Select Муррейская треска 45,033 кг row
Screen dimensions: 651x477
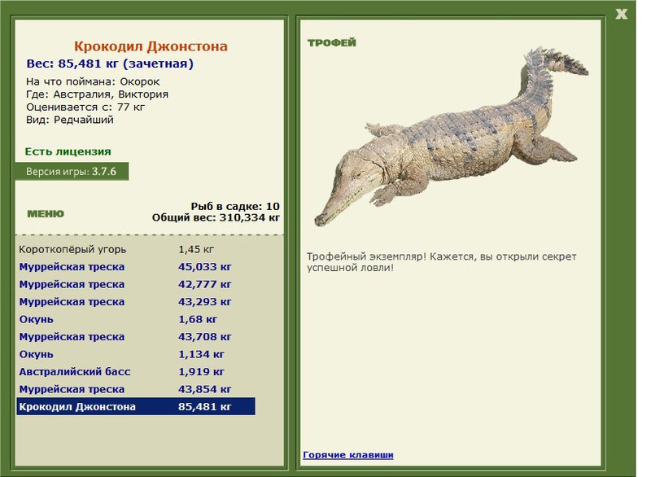(x=136, y=267)
